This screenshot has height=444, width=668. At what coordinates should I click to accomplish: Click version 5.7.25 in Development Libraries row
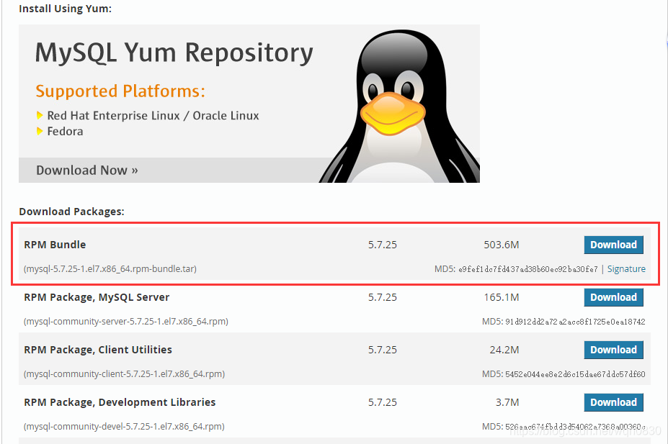tap(383, 402)
